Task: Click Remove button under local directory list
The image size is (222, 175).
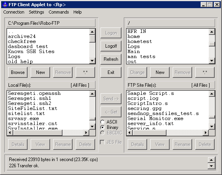Action: [x=63, y=72]
